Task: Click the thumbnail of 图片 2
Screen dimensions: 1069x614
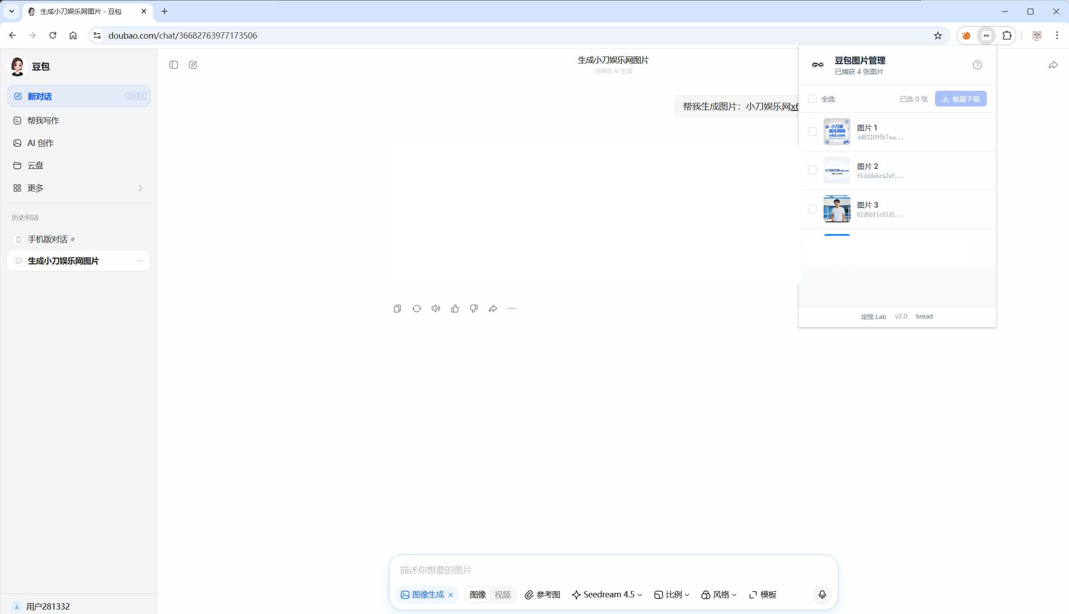Action: click(x=837, y=170)
